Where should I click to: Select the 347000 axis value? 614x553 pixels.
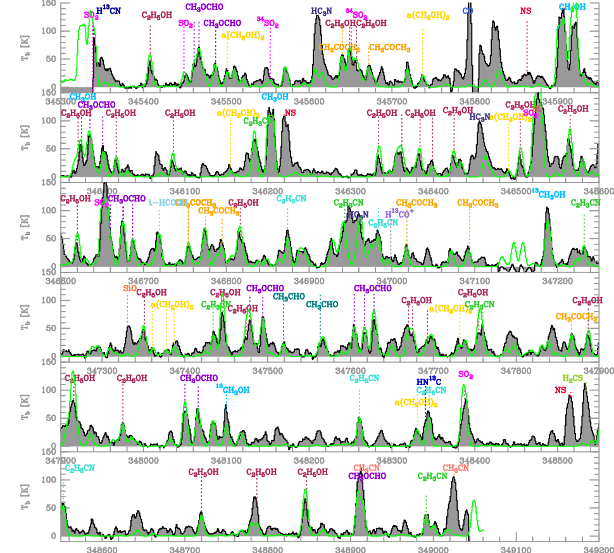tap(392, 281)
